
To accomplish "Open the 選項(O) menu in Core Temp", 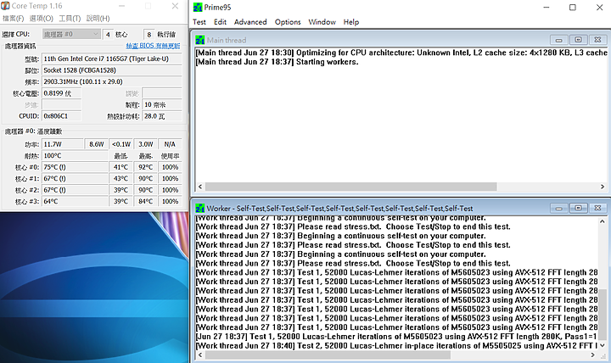I will 42,19.
